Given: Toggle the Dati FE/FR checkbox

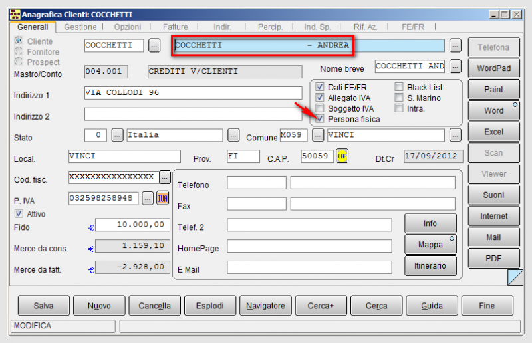Looking at the screenshot, I should pyautogui.click(x=320, y=87).
